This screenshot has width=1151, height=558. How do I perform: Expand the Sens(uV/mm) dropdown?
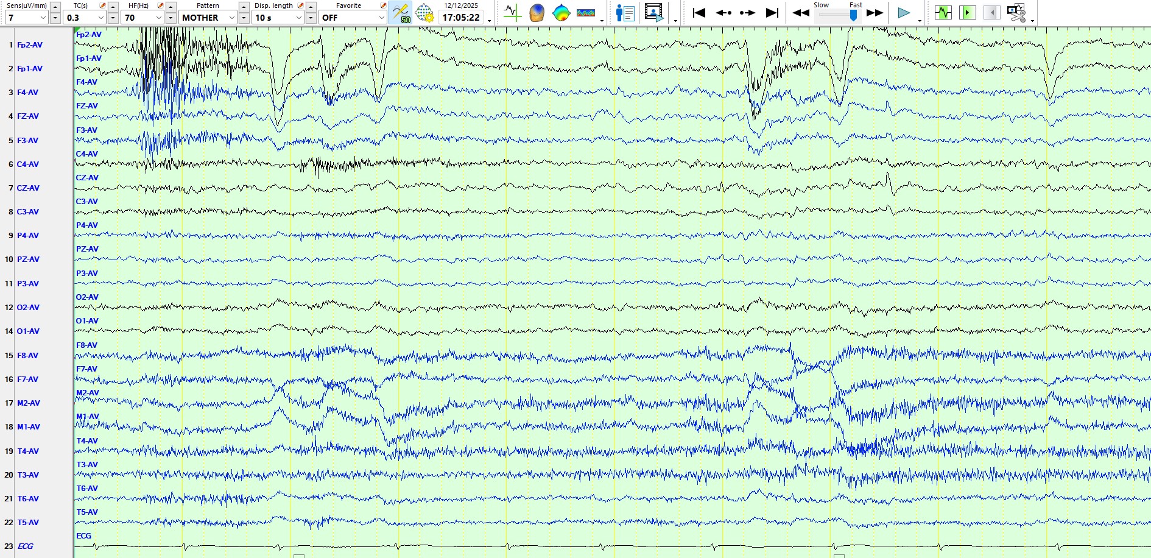click(x=26, y=18)
